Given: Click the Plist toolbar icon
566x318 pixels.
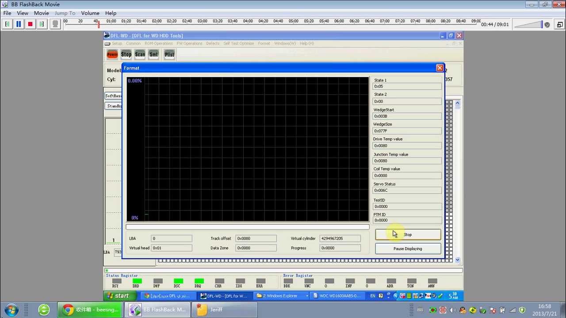Looking at the screenshot, I should coord(169,54).
